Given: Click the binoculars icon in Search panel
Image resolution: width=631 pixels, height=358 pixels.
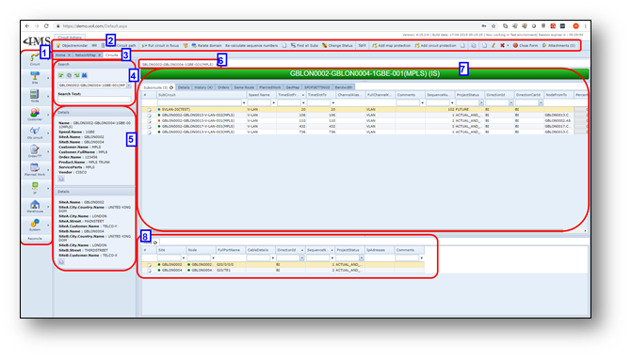Looking at the screenshot, I should pyautogui.click(x=85, y=75).
